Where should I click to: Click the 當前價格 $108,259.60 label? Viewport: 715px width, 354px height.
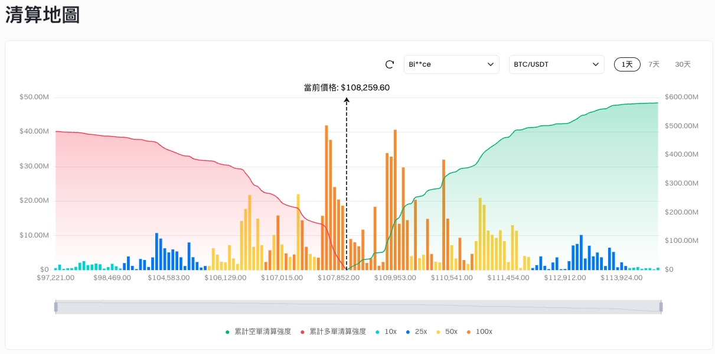click(x=347, y=87)
